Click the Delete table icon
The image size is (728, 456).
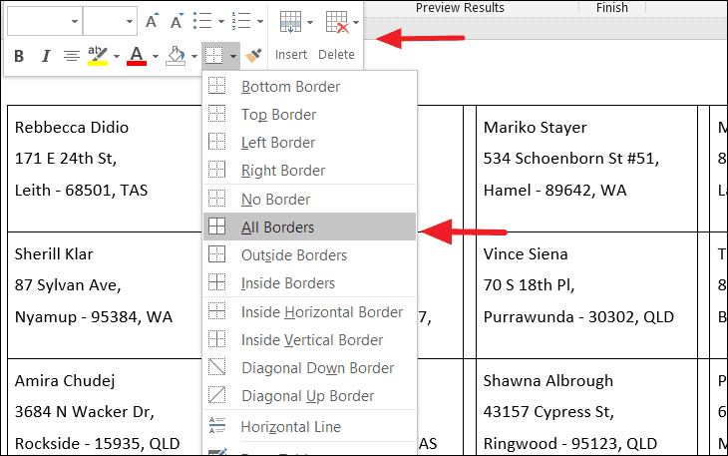coord(337,22)
